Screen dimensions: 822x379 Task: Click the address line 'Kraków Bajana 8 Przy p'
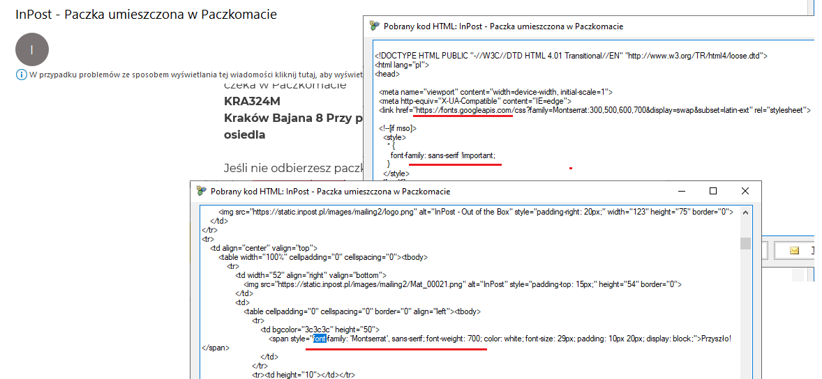point(293,118)
